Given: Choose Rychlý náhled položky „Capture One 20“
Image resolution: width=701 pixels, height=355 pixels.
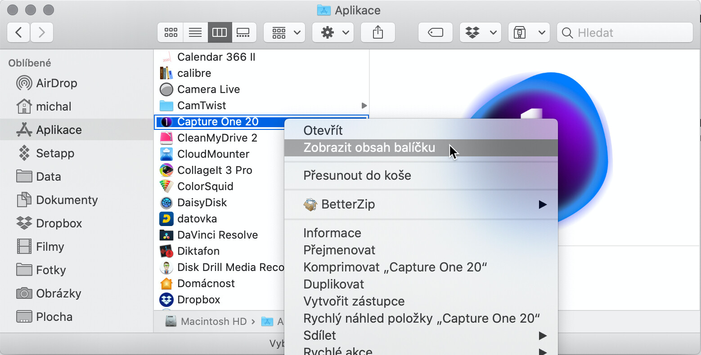Looking at the screenshot, I should coord(421,318).
